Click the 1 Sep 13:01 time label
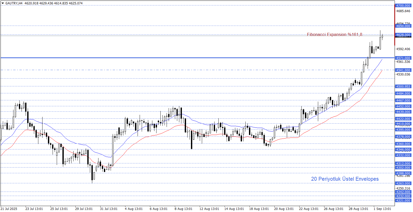 pos(382,209)
